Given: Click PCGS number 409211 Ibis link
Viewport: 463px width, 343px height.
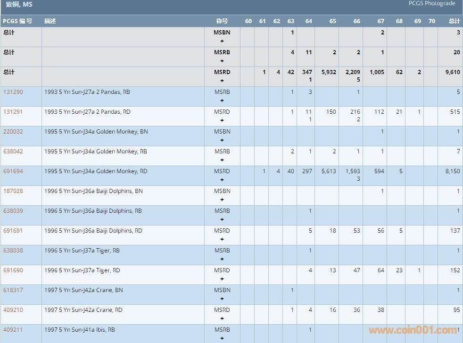Looking at the screenshot, I should pyautogui.click(x=13, y=330).
